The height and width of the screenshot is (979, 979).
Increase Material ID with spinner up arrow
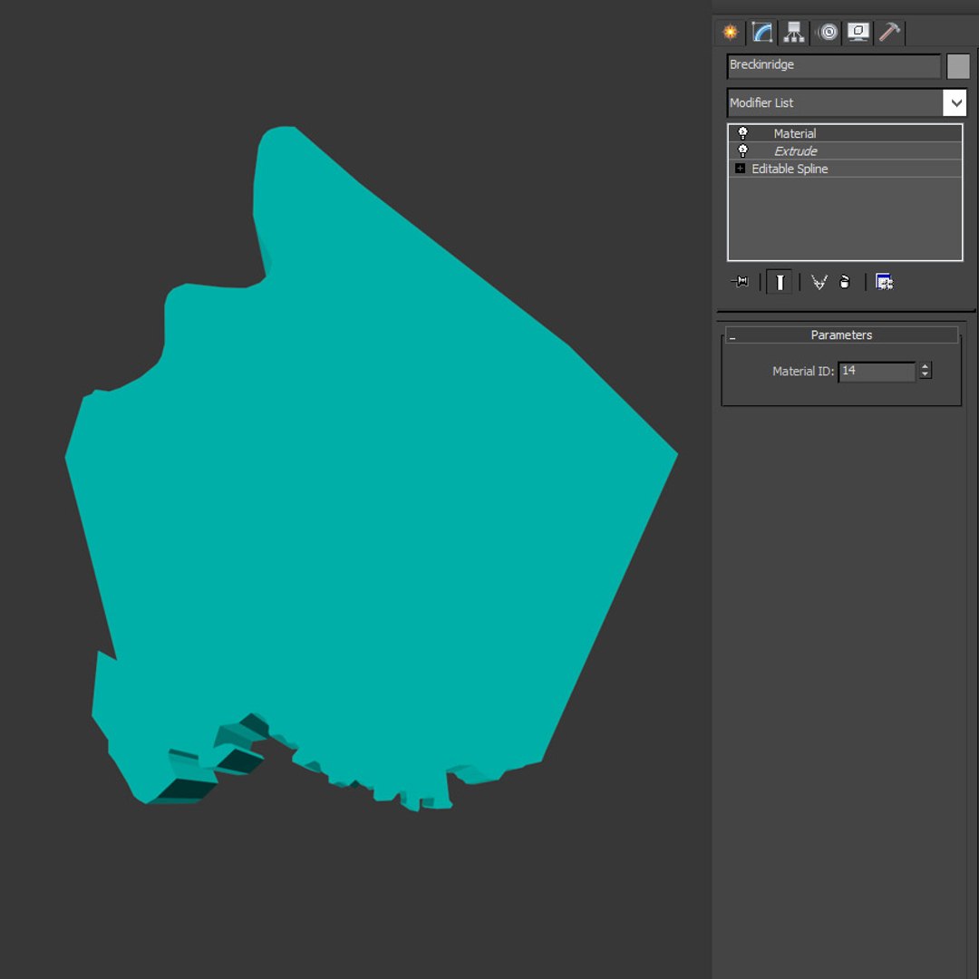pos(926,367)
